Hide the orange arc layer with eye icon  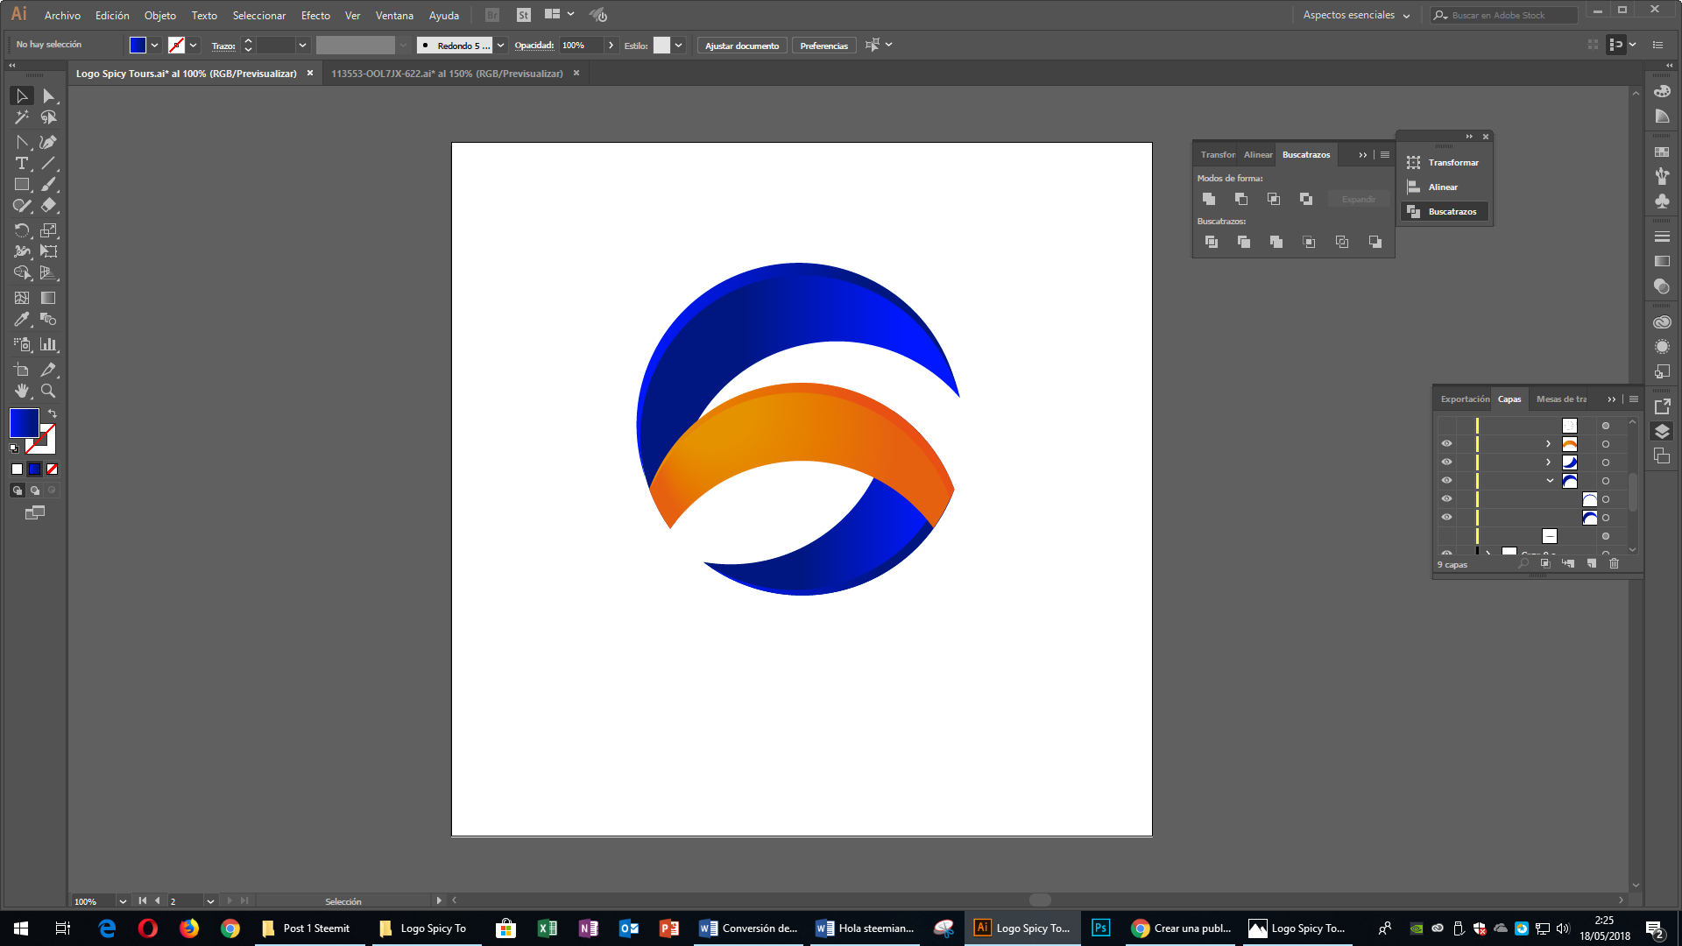click(x=1446, y=444)
